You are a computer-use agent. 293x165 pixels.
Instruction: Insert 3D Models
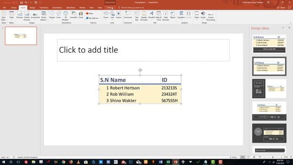[65, 16]
